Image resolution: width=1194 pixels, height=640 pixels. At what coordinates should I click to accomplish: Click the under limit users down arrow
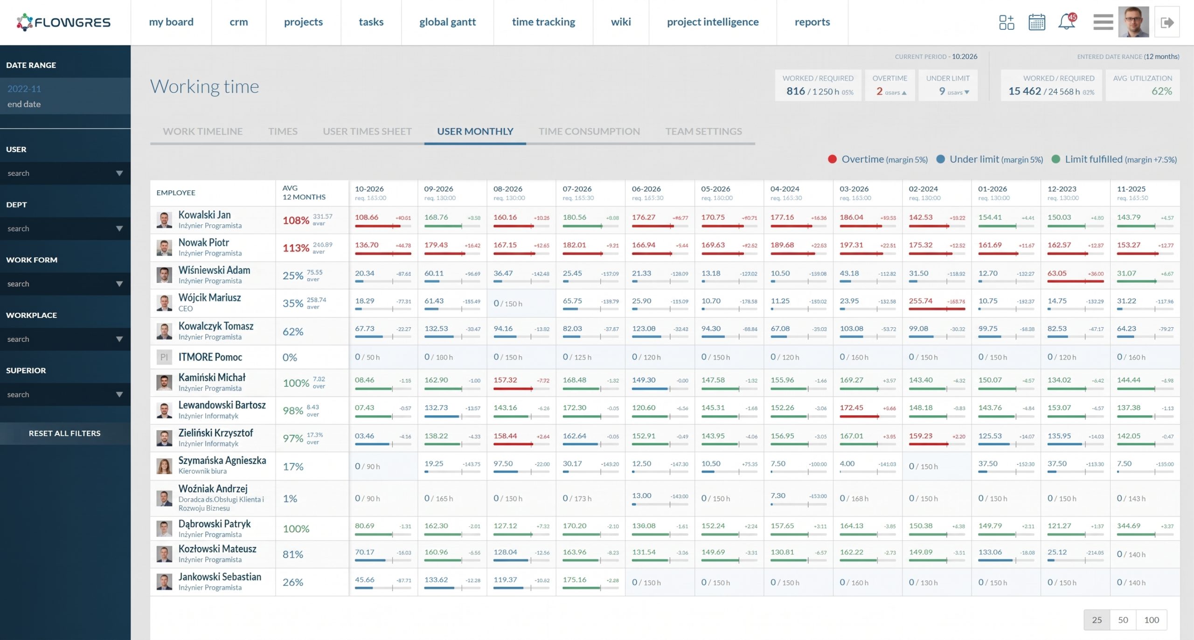click(x=967, y=92)
